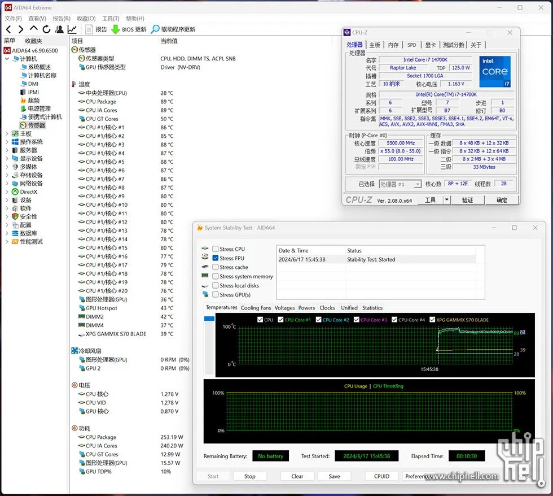Enable Stress system memory checkbox
The height and width of the screenshot is (496, 553).
click(x=216, y=276)
